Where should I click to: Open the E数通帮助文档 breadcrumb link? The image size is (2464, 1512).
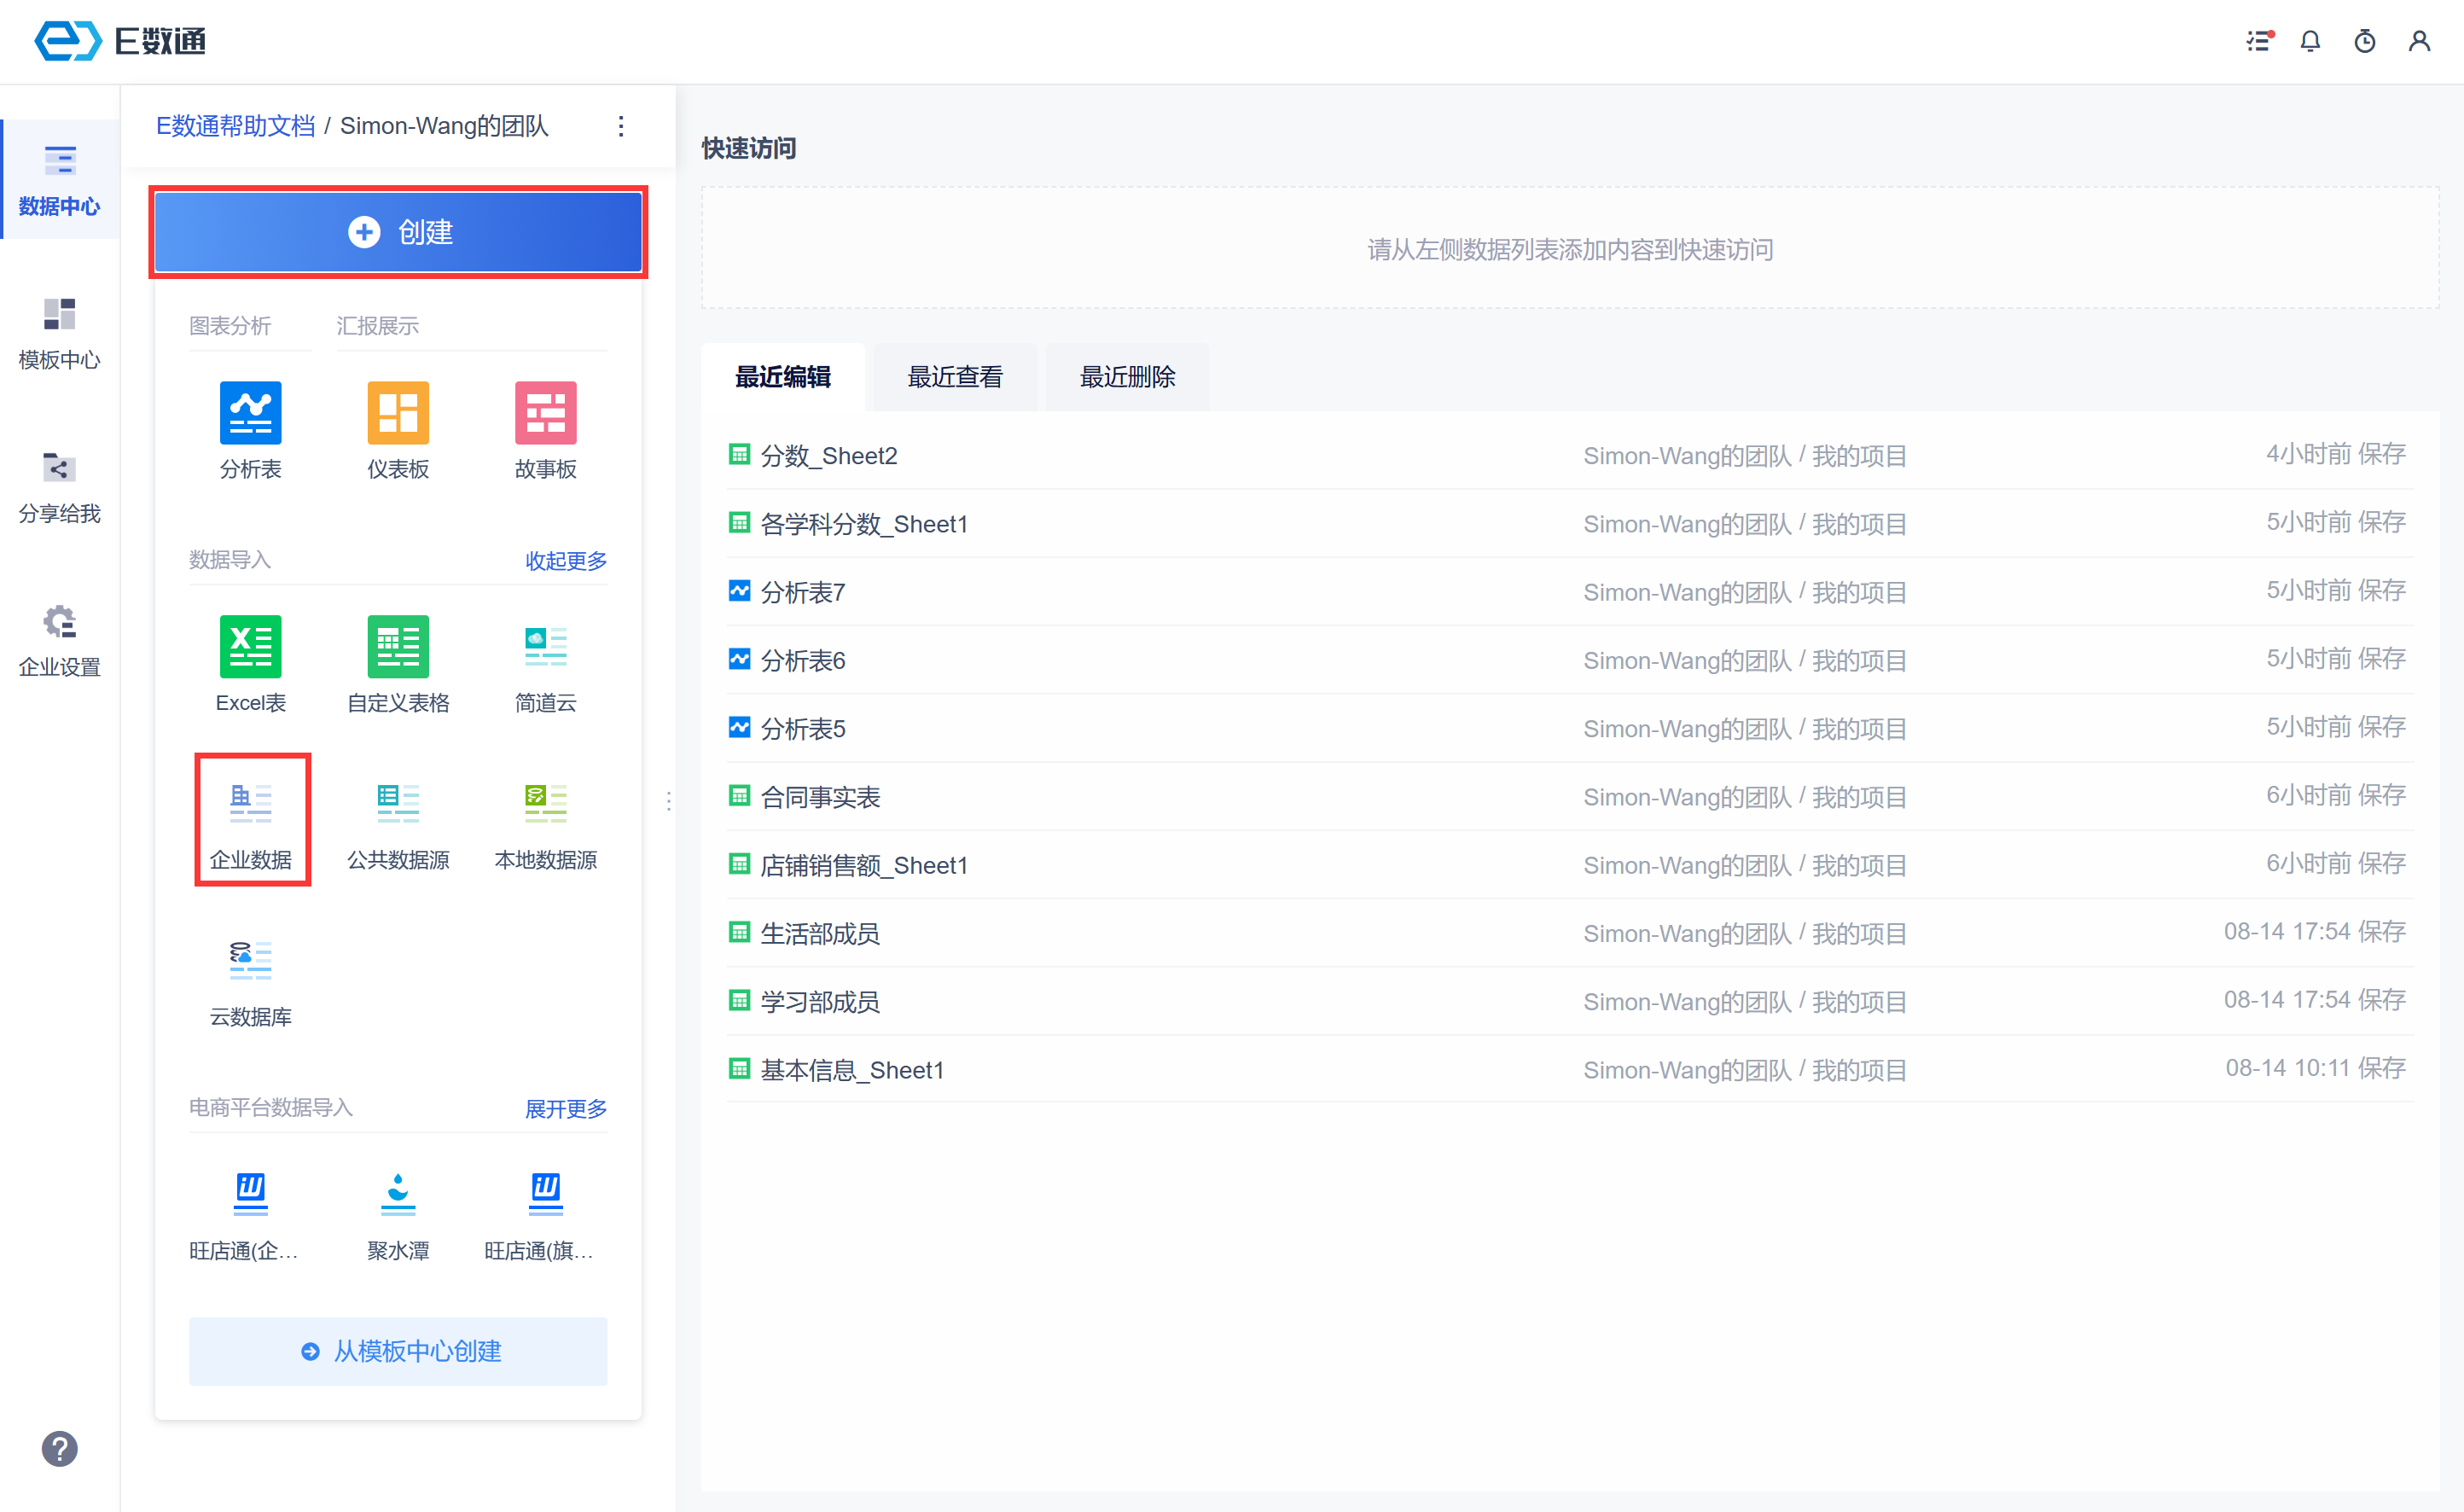tap(236, 126)
